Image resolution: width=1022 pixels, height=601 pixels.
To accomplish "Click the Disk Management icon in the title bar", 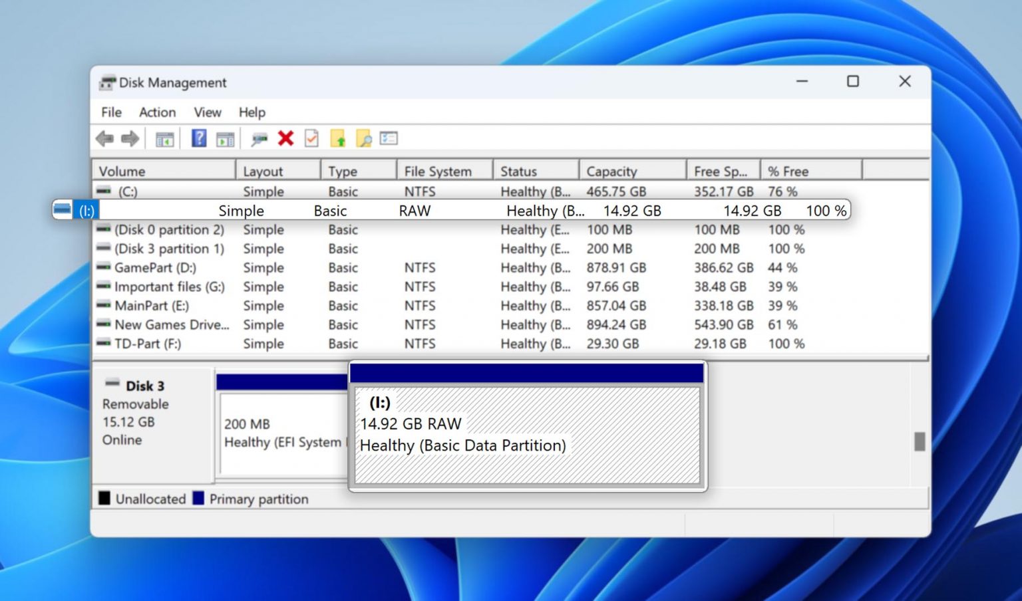I will coord(106,82).
